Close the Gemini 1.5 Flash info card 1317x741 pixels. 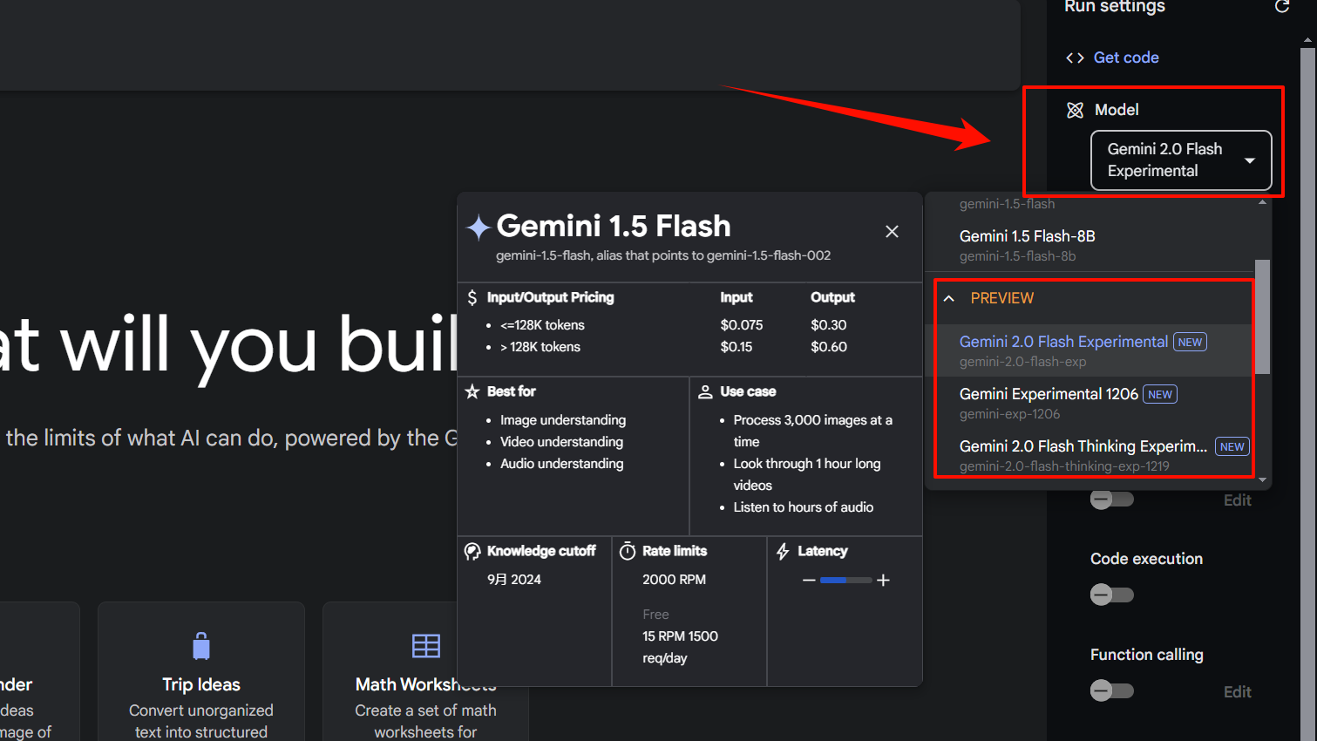click(x=892, y=231)
